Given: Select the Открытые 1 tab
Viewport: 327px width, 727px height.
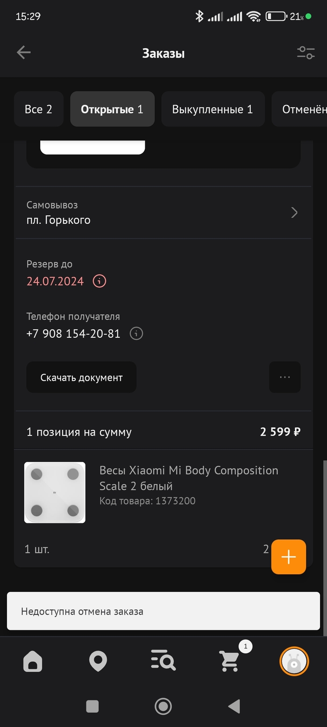Looking at the screenshot, I should click(112, 109).
